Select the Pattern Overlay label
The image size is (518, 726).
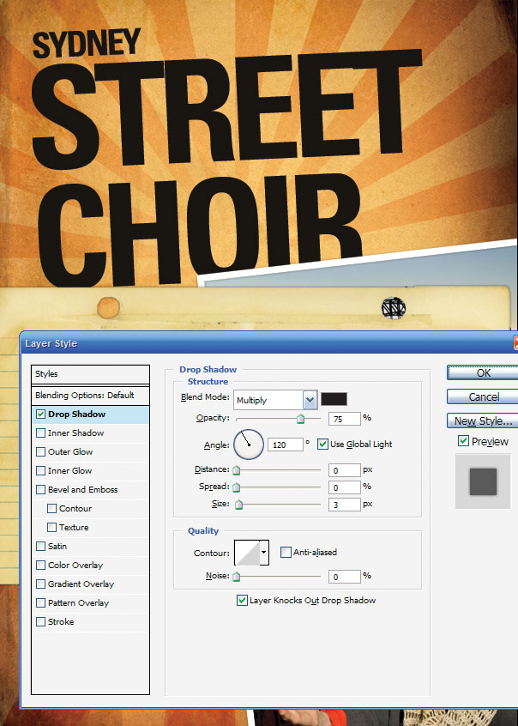click(x=79, y=602)
